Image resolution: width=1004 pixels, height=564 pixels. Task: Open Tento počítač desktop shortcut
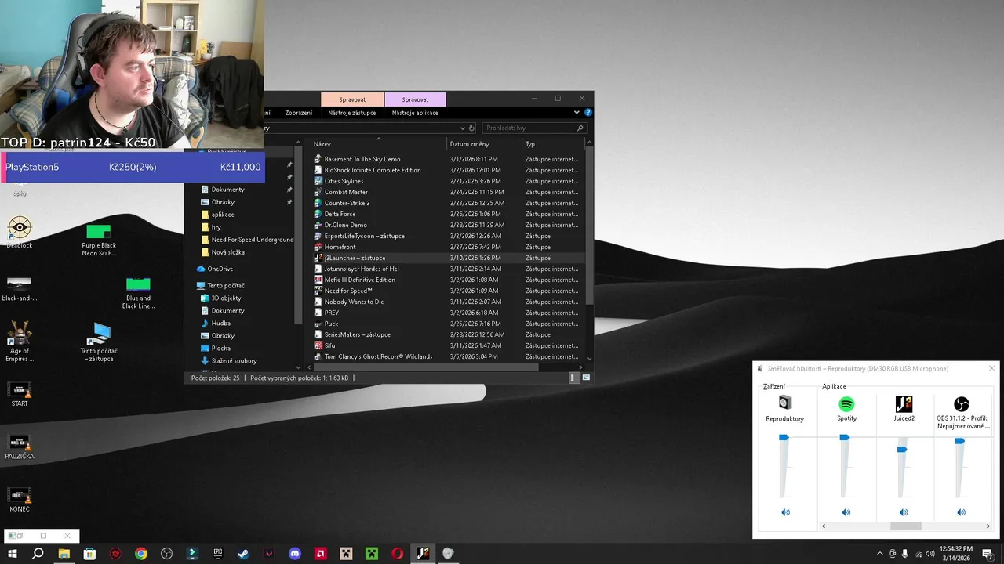[x=99, y=342]
